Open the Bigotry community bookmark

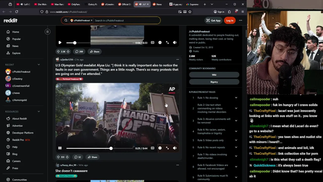pyautogui.click(x=214, y=82)
